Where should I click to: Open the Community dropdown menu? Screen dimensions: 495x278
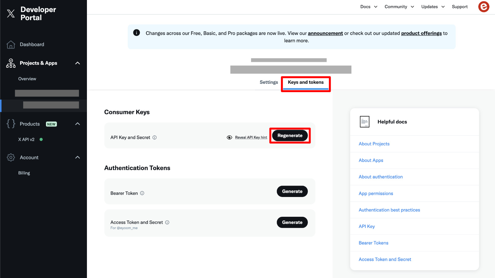point(399,6)
